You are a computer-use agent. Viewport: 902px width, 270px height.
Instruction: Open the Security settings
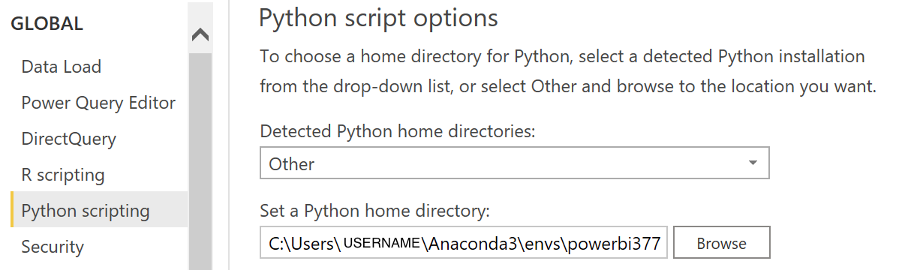click(x=53, y=247)
